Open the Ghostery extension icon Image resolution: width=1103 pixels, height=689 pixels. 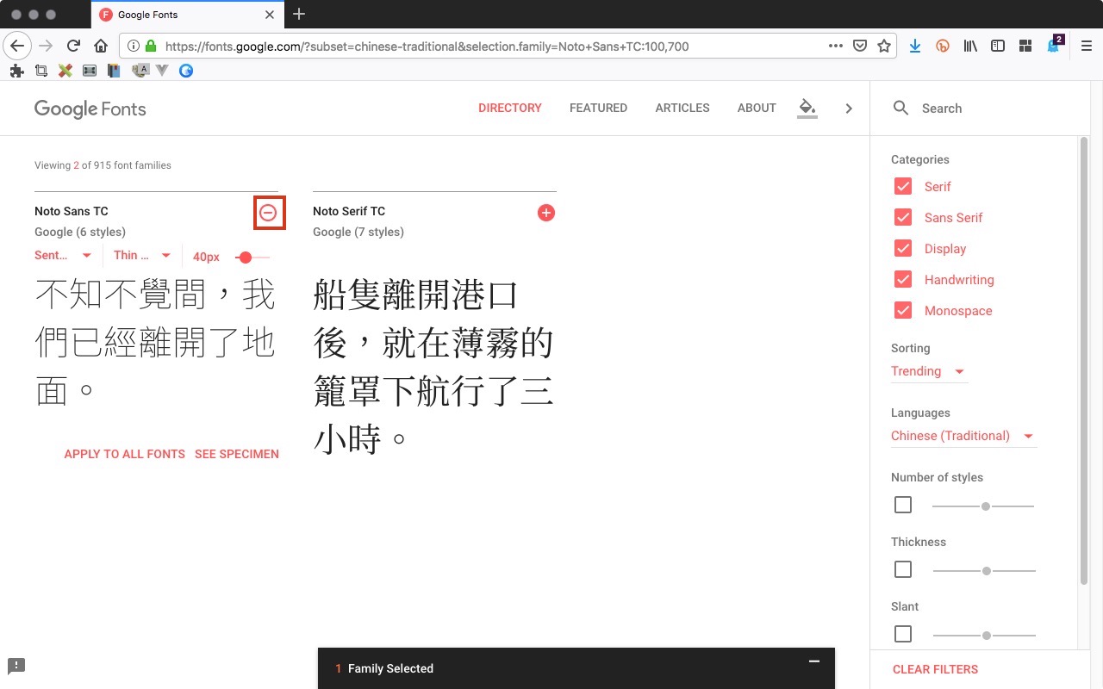[1054, 45]
